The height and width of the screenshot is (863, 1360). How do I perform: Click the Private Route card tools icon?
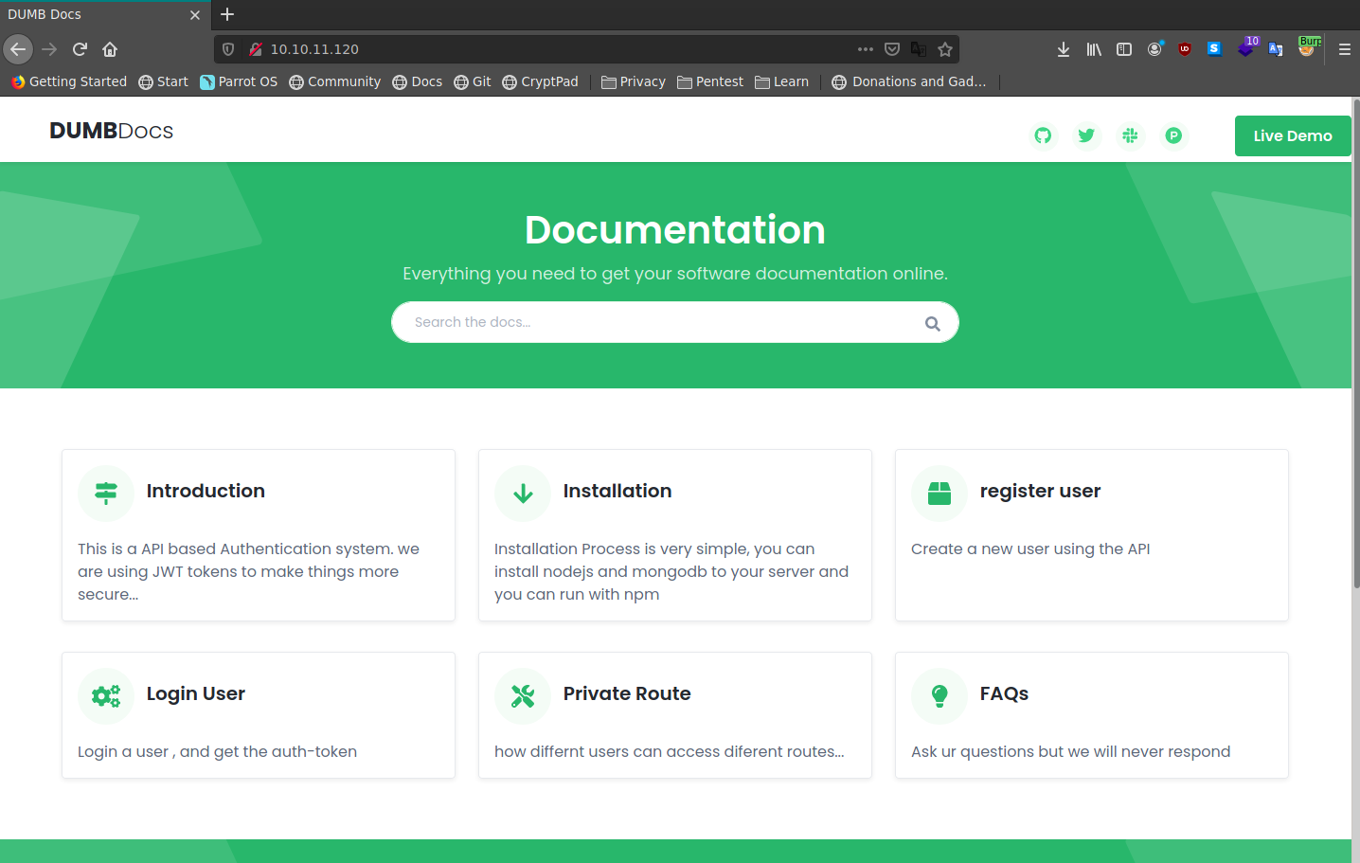point(523,695)
